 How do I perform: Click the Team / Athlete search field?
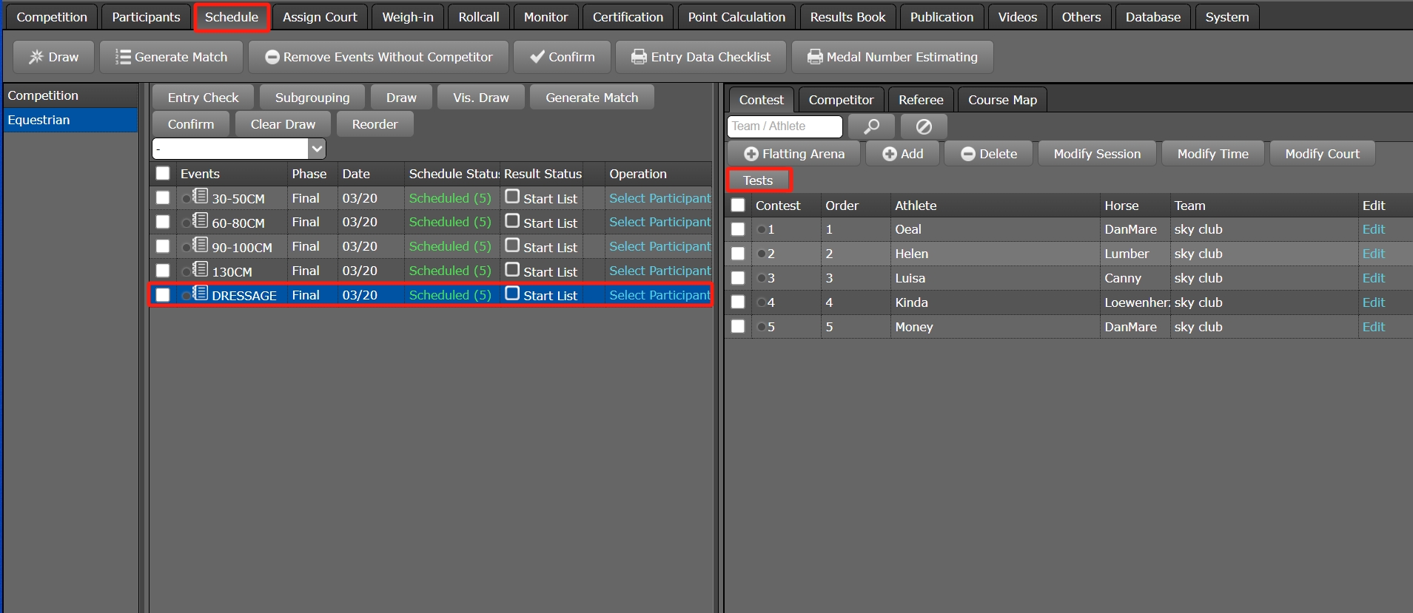[784, 126]
